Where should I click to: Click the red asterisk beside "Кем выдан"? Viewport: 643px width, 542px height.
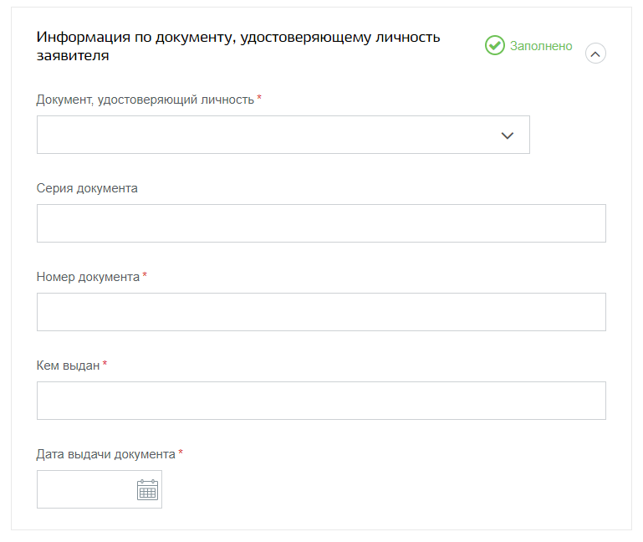(105, 364)
